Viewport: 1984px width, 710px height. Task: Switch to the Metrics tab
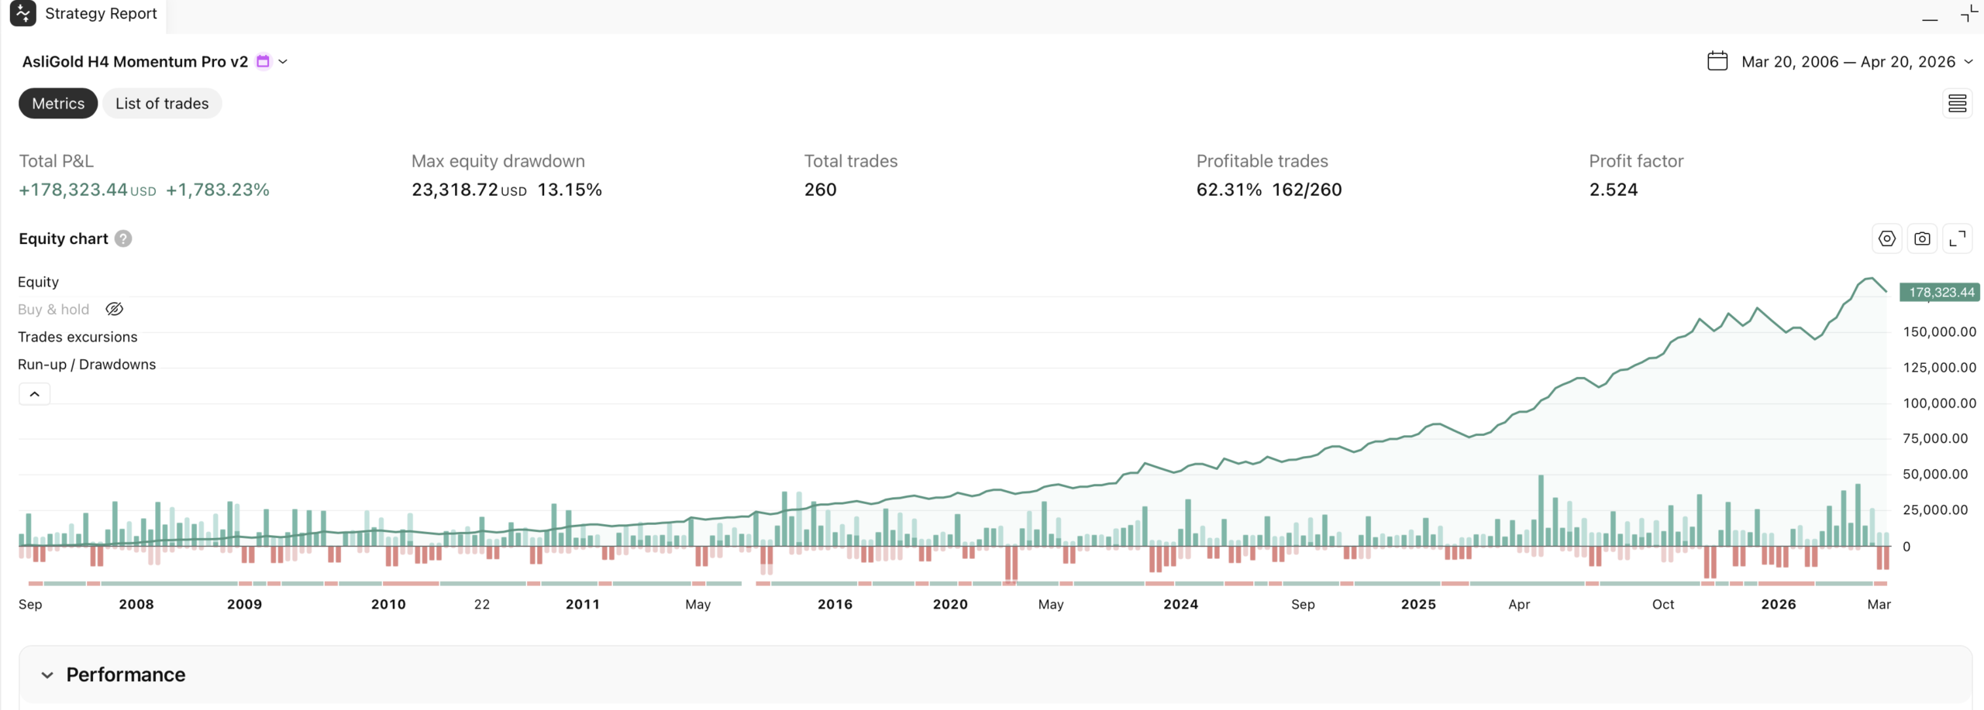(58, 103)
